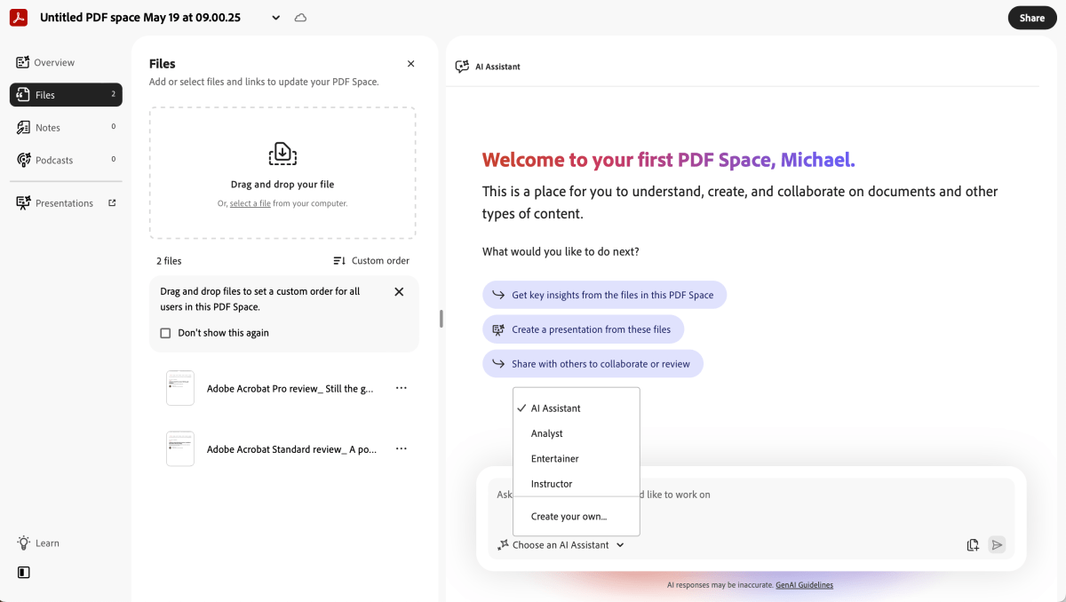
Task: Open the GenAI Guidelines link
Action: click(804, 585)
